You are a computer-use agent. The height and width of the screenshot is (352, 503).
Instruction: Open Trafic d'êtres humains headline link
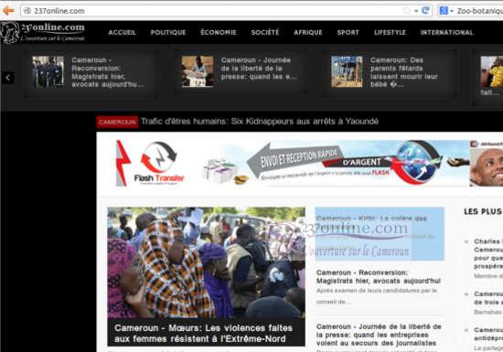tap(260, 122)
